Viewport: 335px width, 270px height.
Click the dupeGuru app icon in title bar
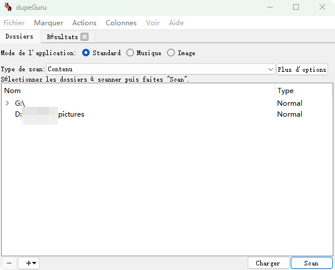coord(8,7)
